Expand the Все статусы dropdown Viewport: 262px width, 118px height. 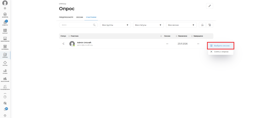(x=148, y=25)
